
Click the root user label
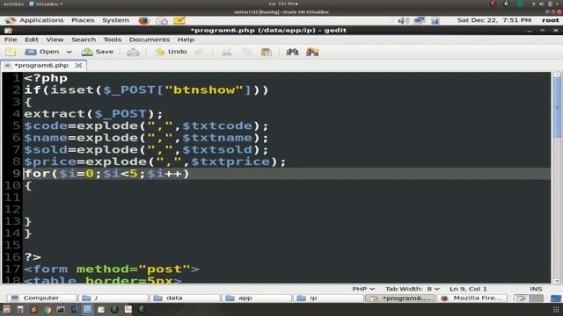[x=551, y=20]
